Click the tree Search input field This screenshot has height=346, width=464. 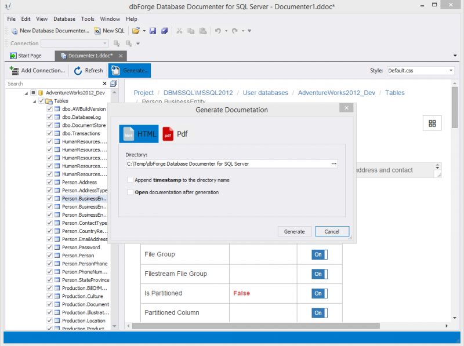pyautogui.click(x=54, y=83)
